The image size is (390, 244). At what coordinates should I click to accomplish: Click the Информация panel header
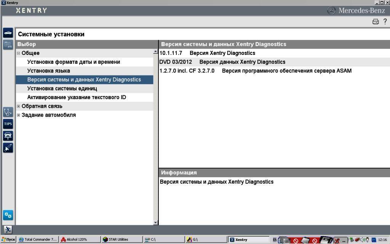274,173
